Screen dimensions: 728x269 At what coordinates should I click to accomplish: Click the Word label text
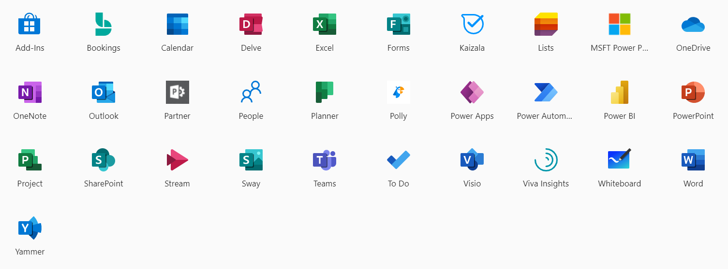[x=693, y=184]
